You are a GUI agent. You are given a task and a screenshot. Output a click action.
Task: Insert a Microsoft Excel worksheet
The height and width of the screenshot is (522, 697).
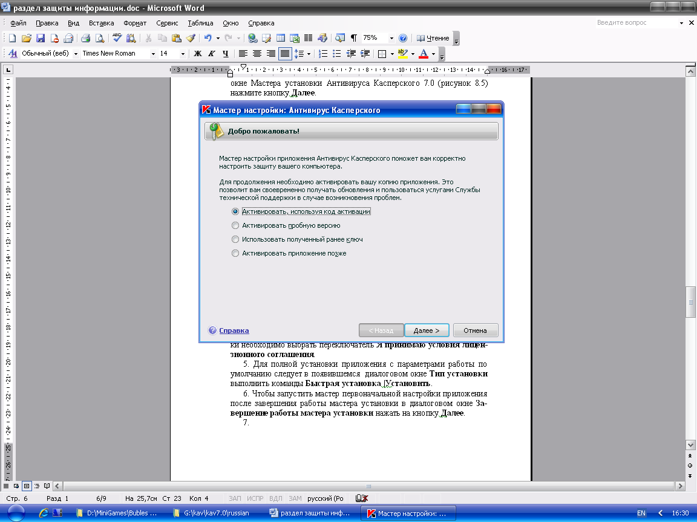click(x=294, y=38)
